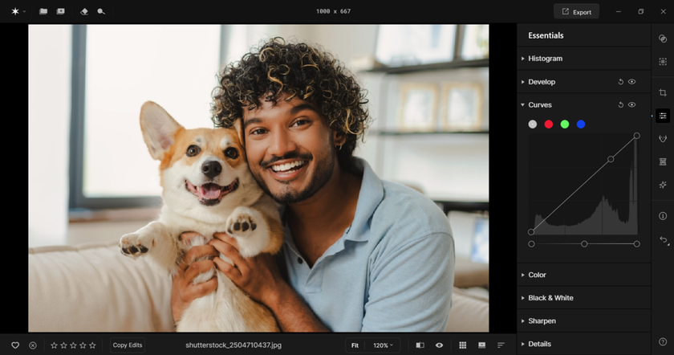Open the 120% zoom dropdown

[x=383, y=345]
